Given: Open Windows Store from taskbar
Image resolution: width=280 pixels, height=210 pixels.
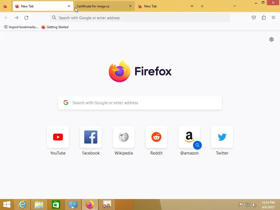Looking at the screenshot, I should click(56, 205).
